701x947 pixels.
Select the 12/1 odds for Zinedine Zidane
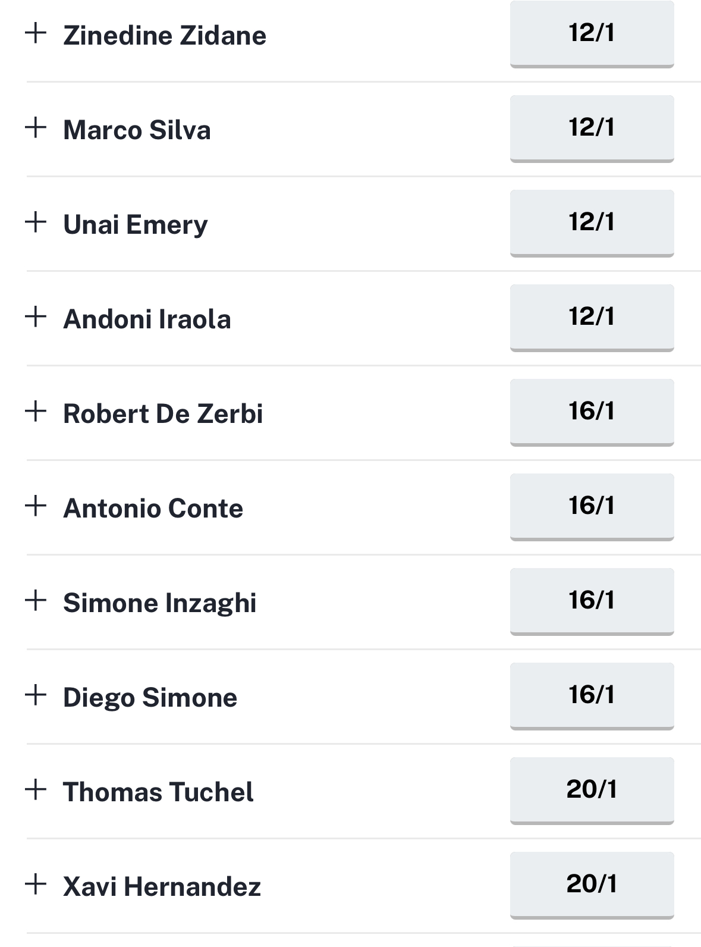click(592, 34)
